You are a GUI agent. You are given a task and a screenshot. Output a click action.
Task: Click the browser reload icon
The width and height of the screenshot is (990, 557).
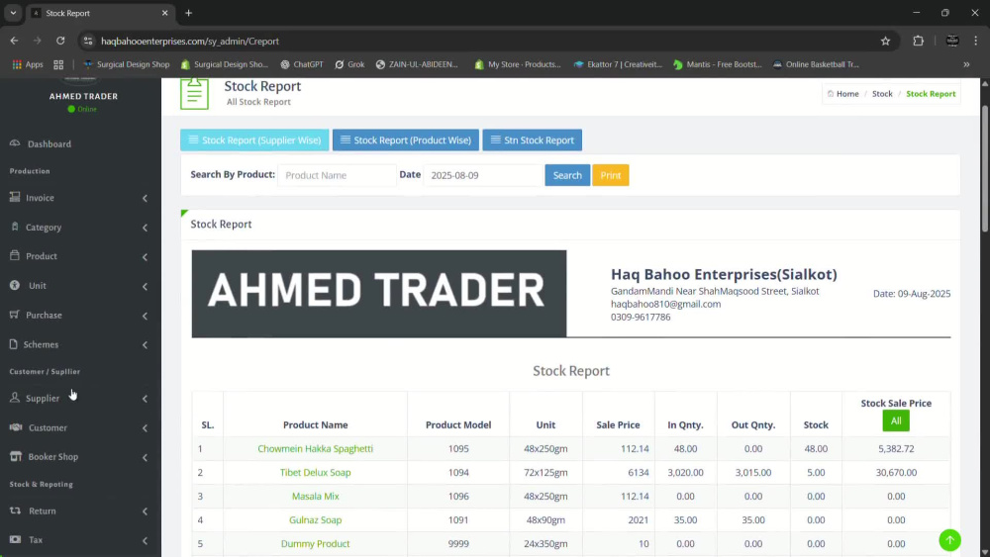(x=60, y=41)
